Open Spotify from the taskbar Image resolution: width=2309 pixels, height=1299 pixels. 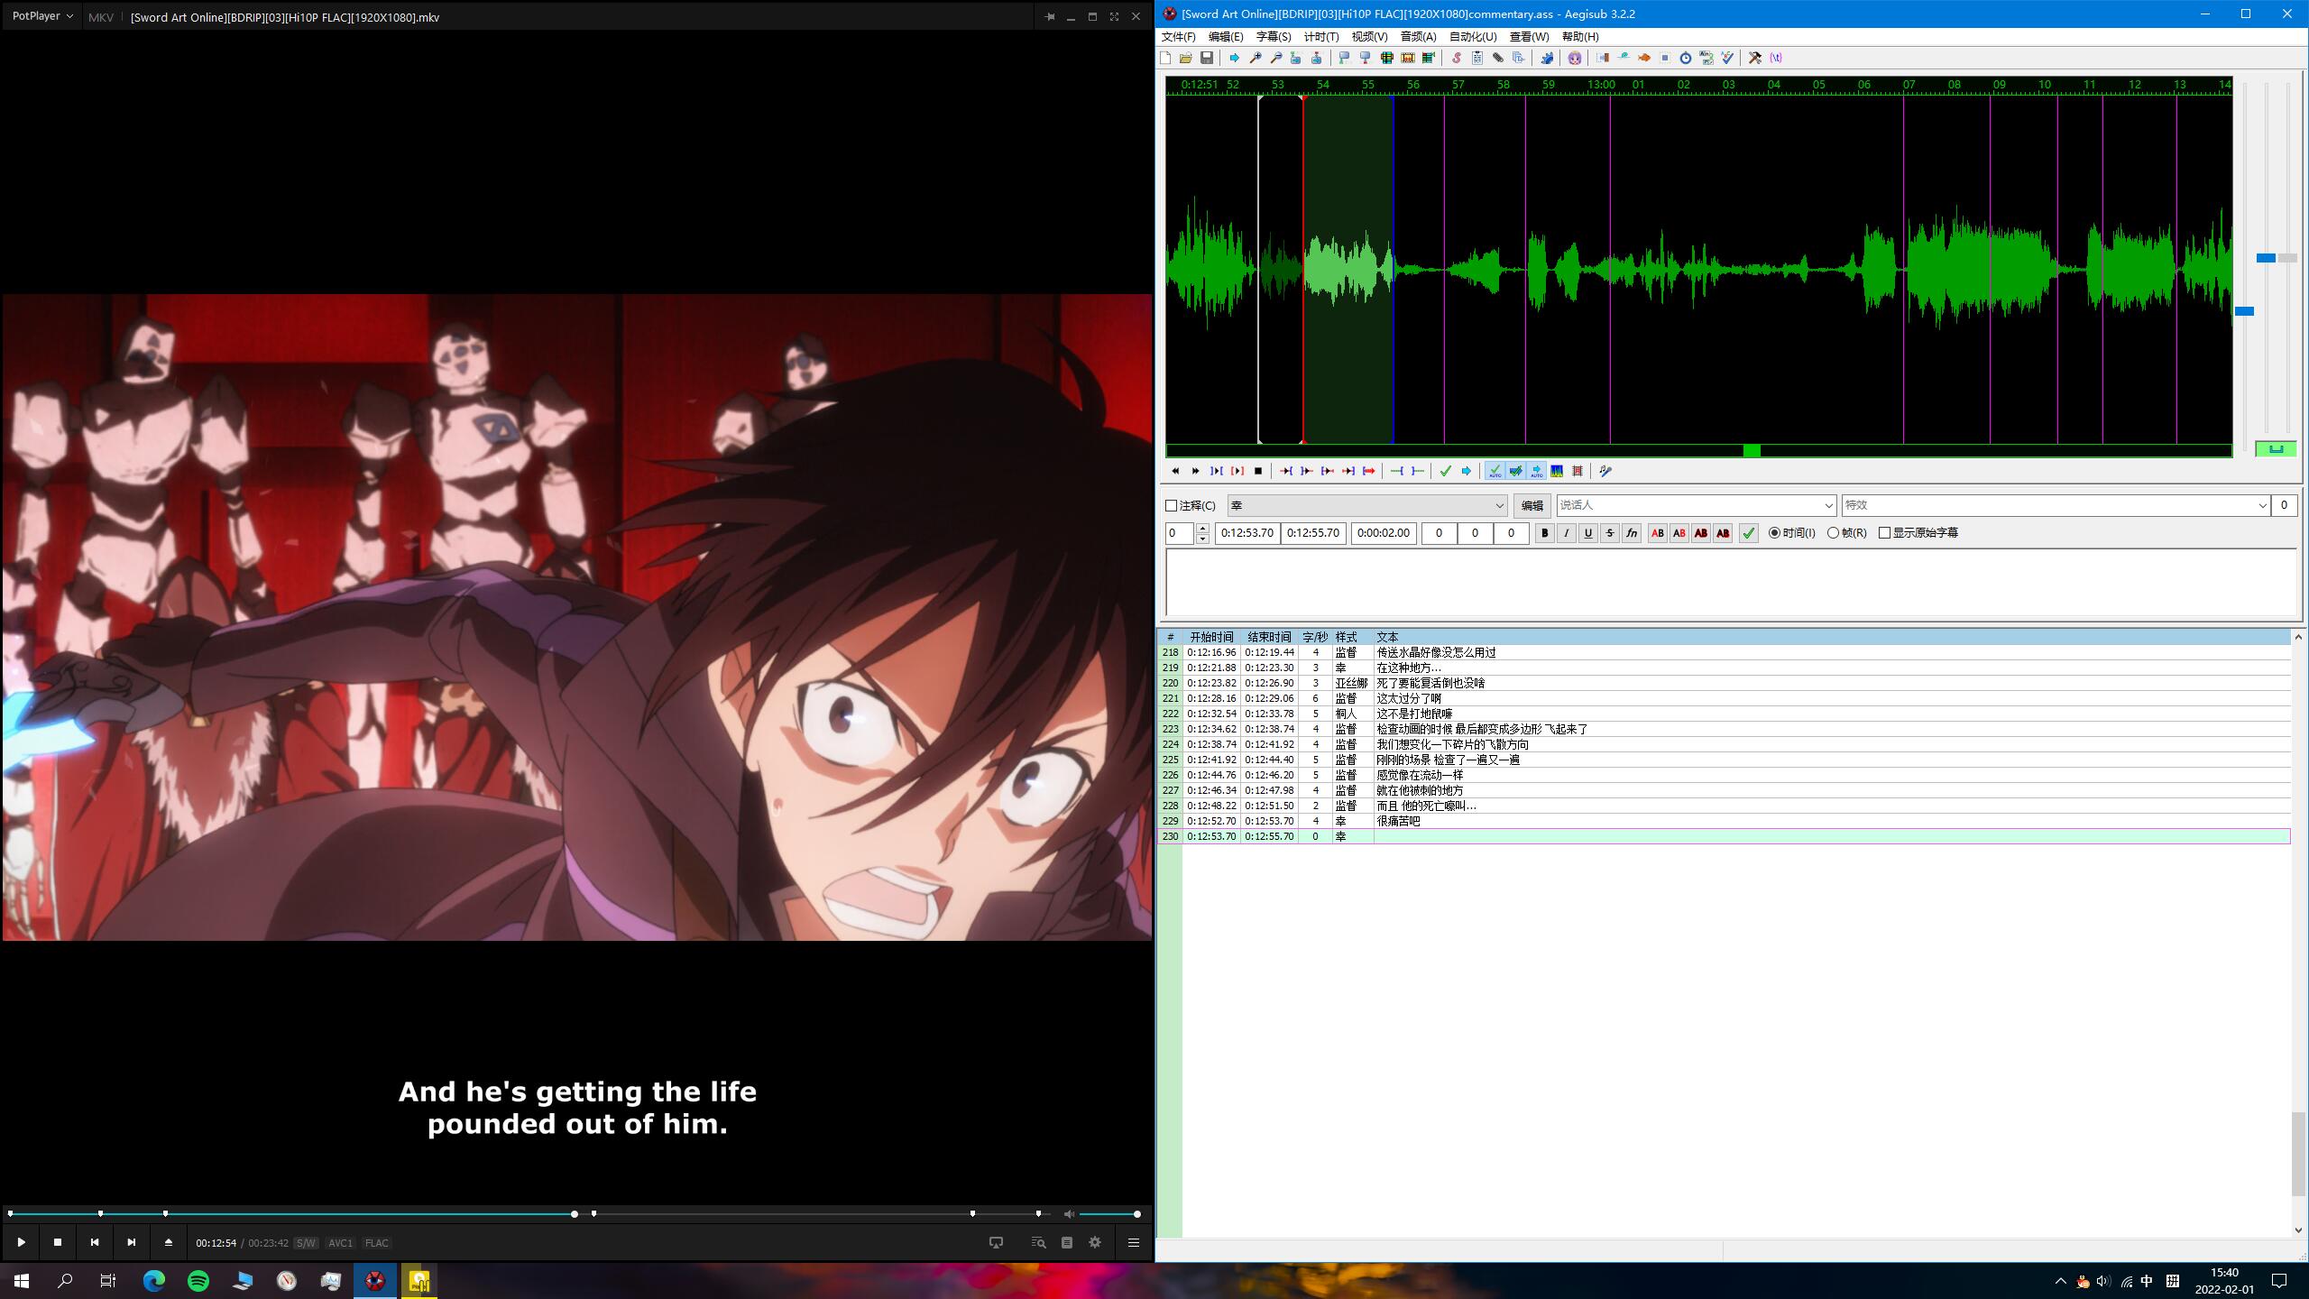pyautogui.click(x=198, y=1280)
